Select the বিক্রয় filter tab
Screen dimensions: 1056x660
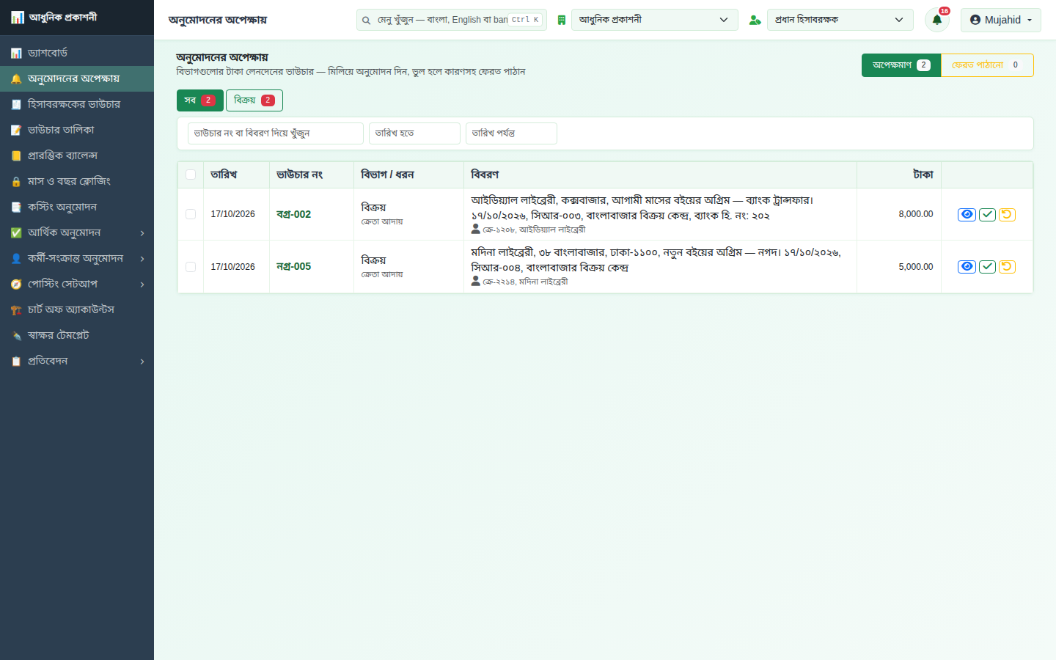[254, 100]
